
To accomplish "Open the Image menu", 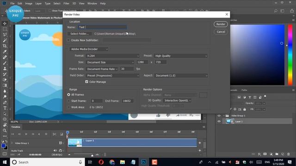I will coord(29,3).
